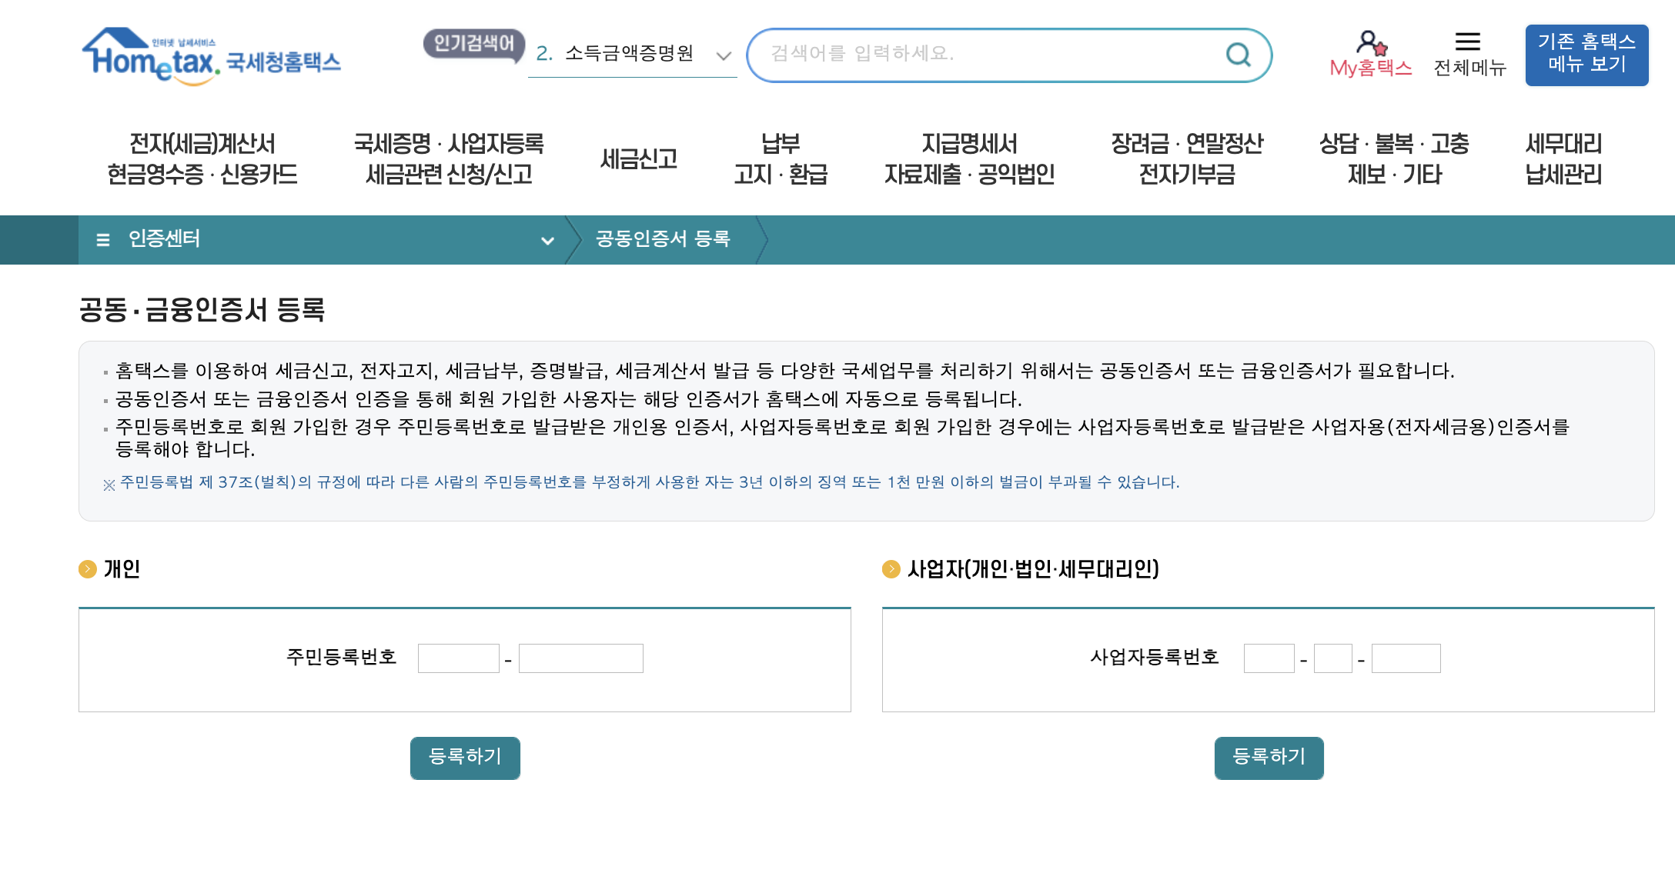
Task: Open the 세금신고 menu
Action: click(x=638, y=159)
